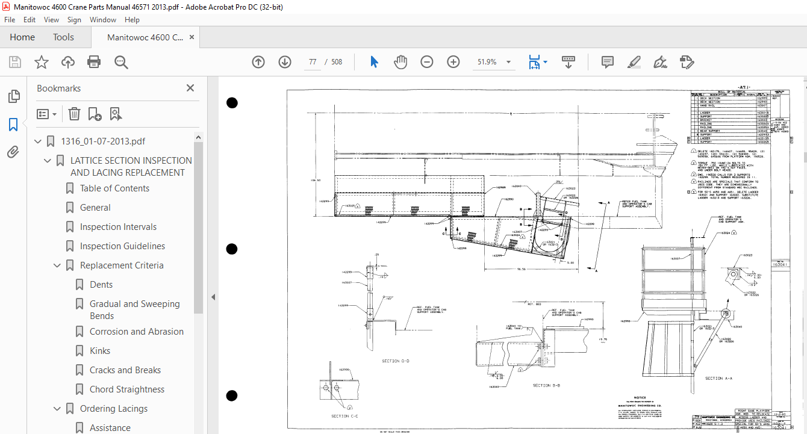Open the find text magnifier tool
Image resolution: width=807 pixels, height=434 pixels.
[121, 62]
